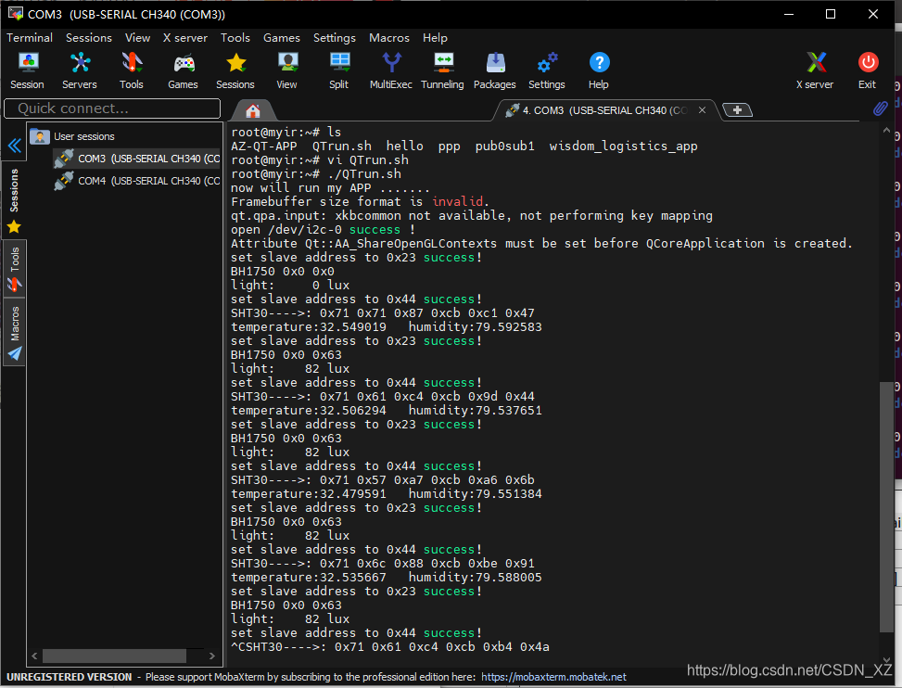
Task: Collapse sidebar with double chevron icon
Action: tap(15, 146)
